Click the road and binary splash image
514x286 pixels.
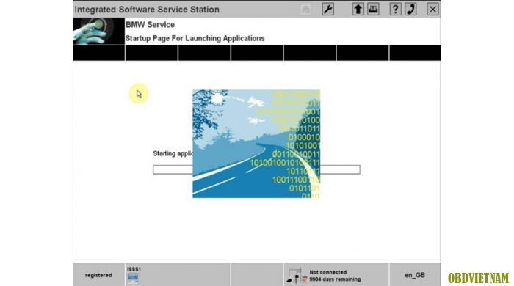256,144
